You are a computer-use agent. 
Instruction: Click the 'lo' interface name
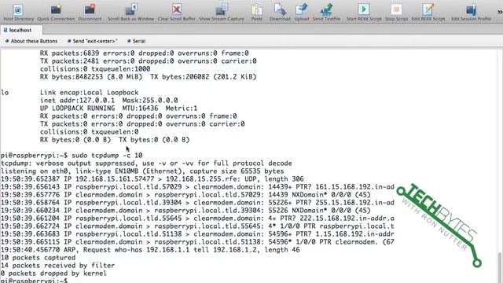(x=5, y=93)
